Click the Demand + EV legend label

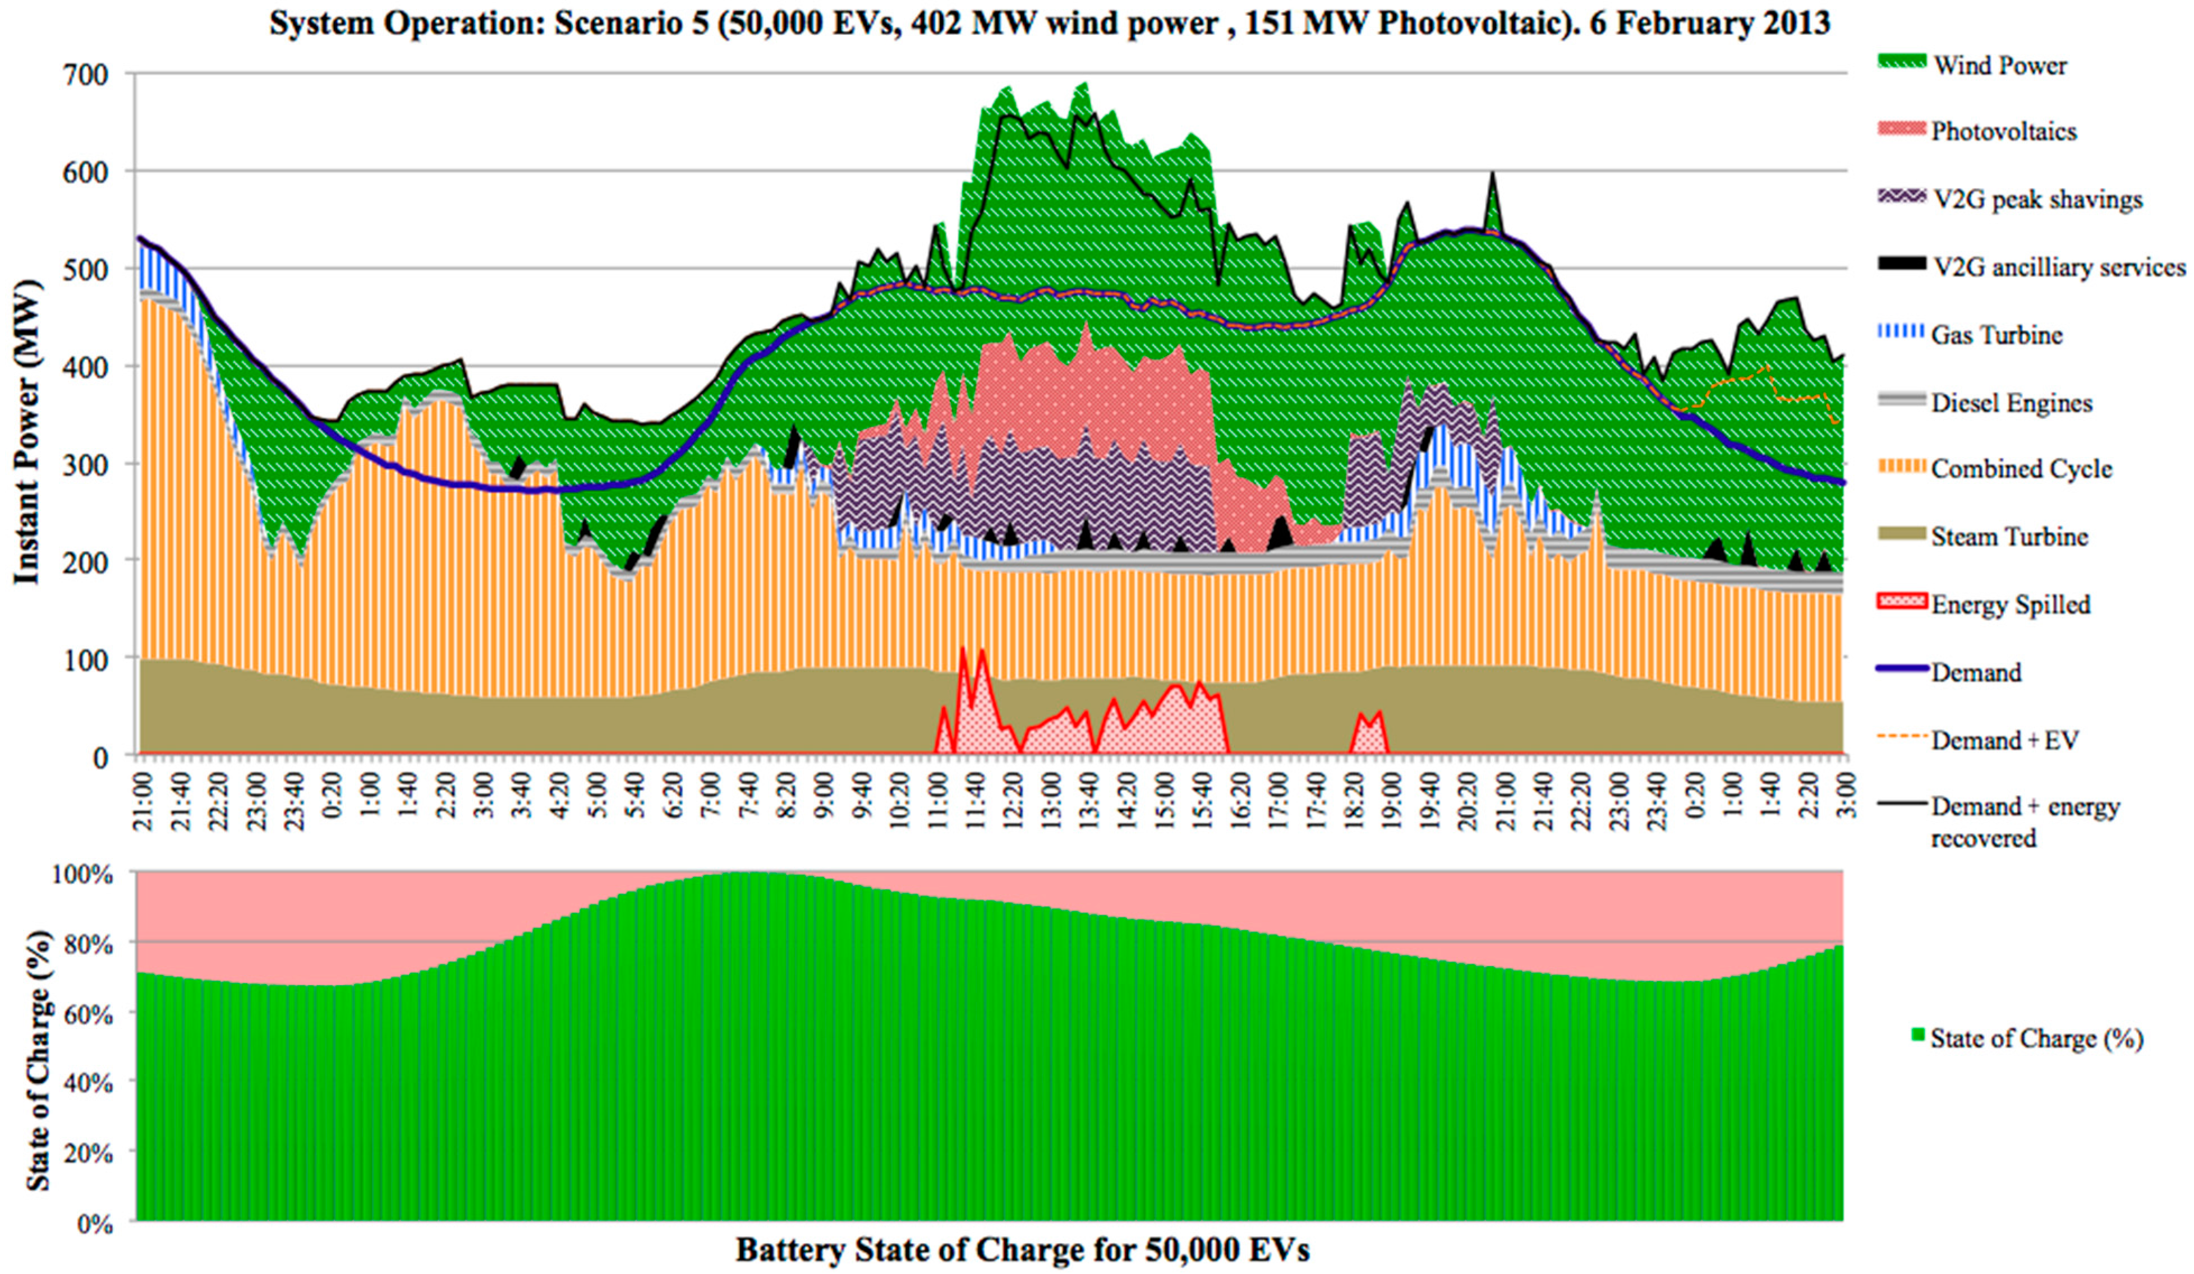[x=2004, y=740]
